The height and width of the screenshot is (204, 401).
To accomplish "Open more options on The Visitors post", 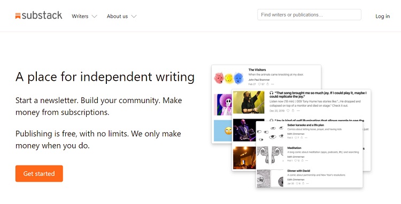I will (x=272, y=84).
